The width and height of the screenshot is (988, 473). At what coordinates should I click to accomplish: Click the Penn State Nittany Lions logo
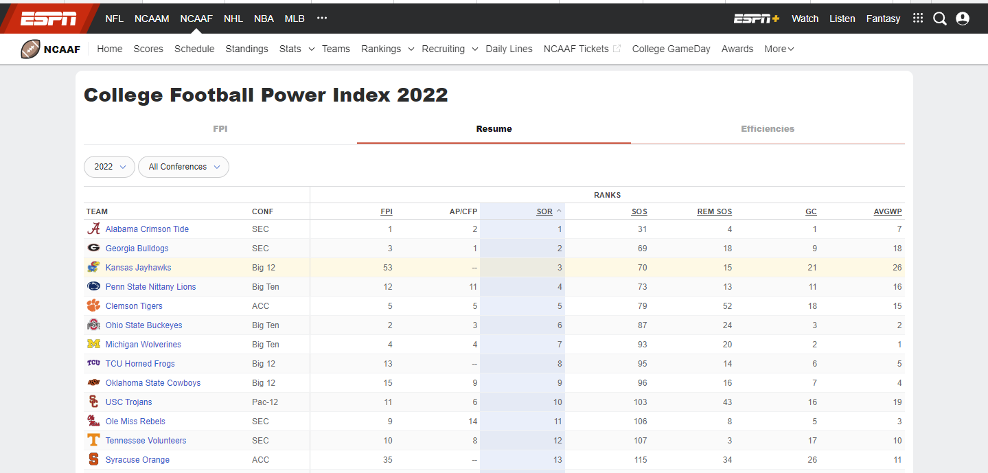coord(93,287)
